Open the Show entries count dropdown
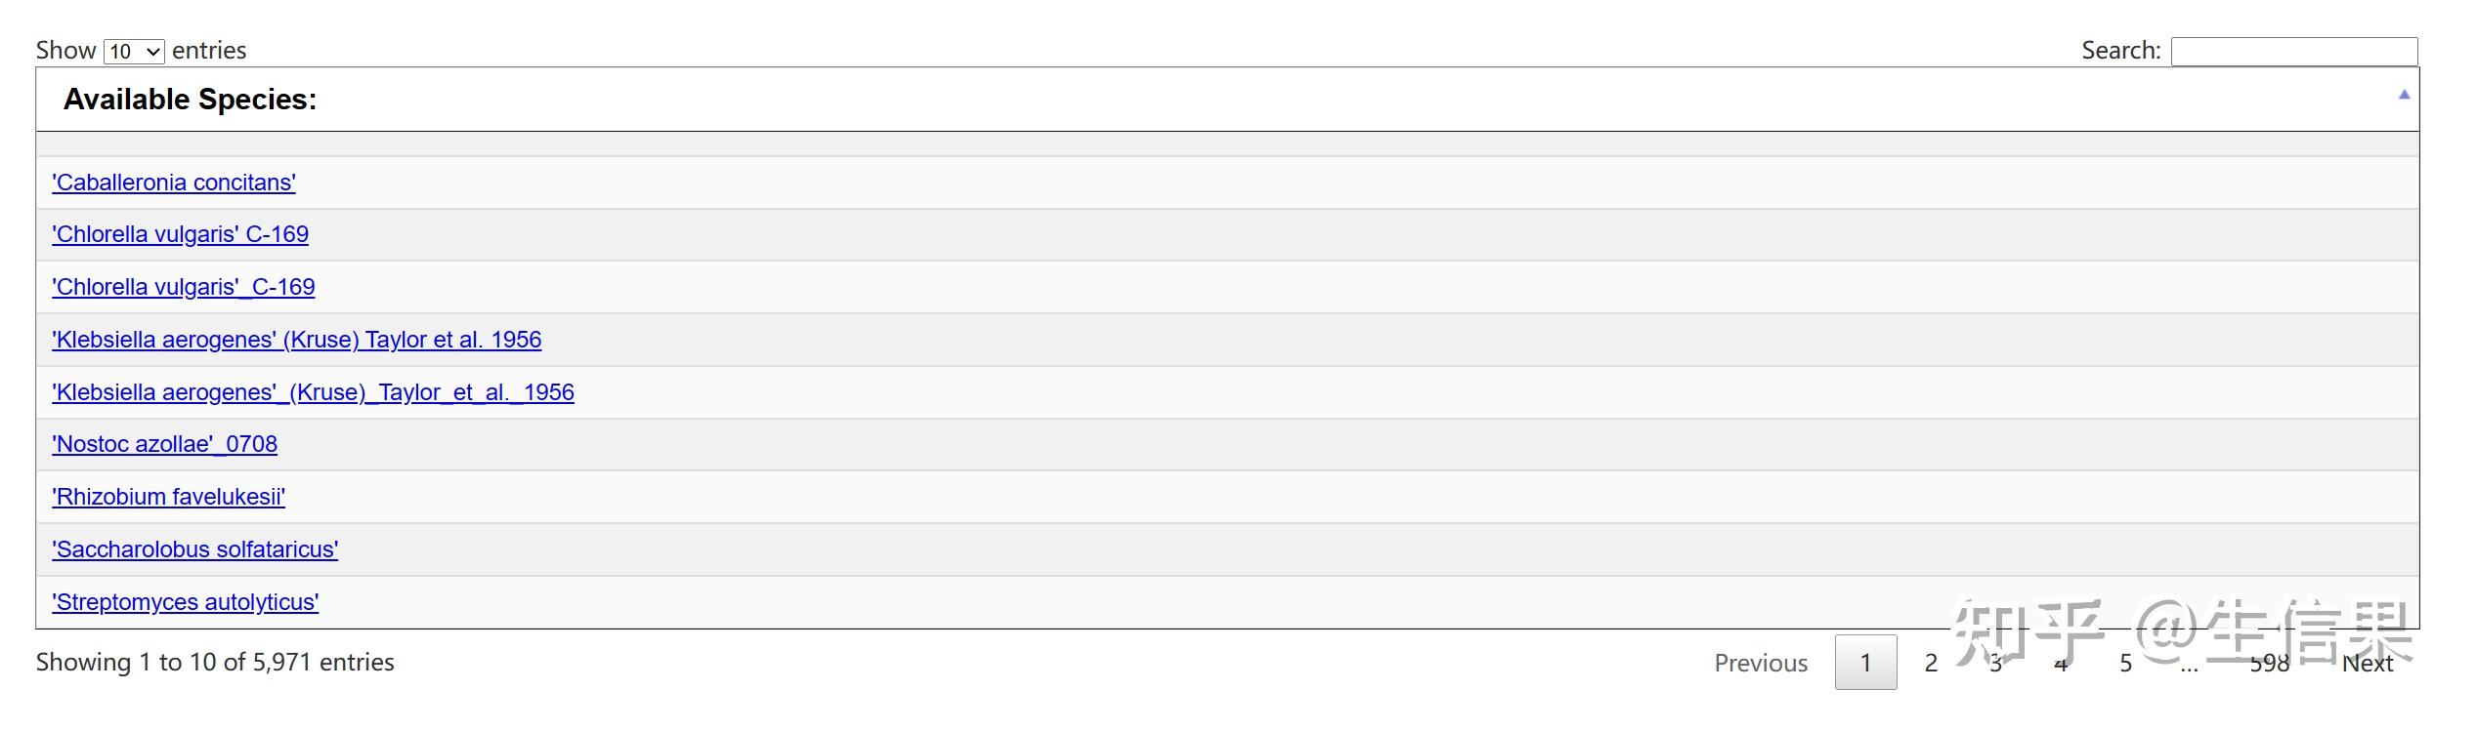Screen dimensions: 2477x731 click(134, 51)
